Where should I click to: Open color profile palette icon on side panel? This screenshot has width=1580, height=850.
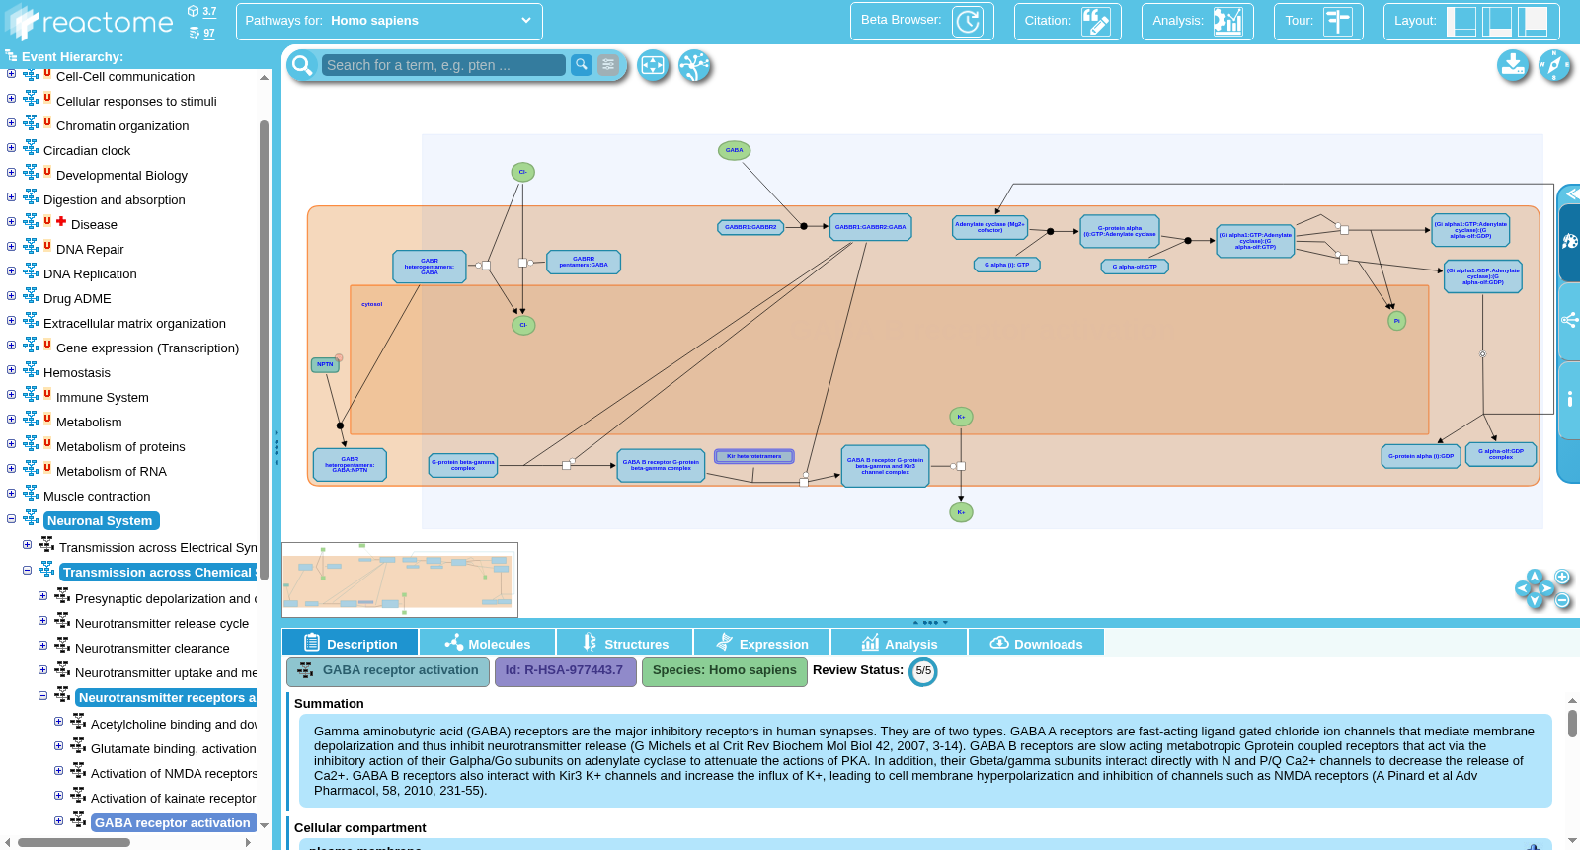1570,241
